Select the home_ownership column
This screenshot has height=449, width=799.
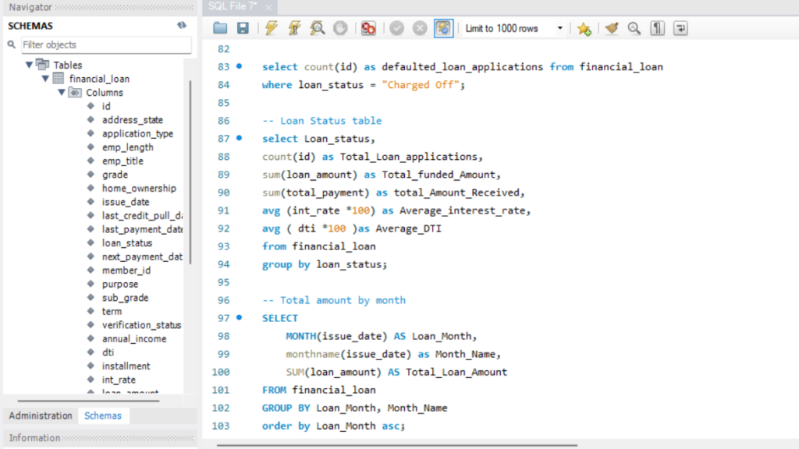139,189
